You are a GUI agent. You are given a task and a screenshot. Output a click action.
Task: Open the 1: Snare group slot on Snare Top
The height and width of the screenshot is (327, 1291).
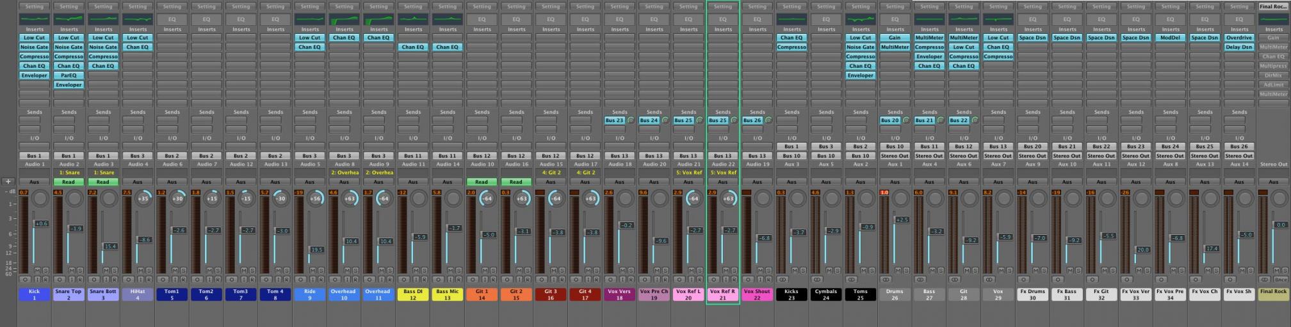69,173
